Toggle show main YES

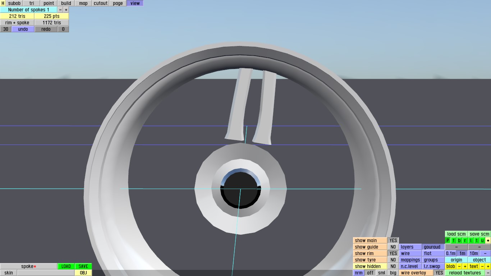tap(393, 240)
